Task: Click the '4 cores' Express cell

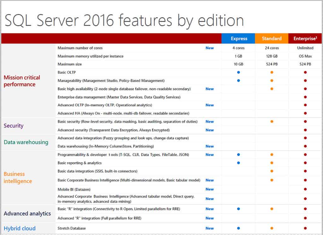Action: pyautogui.click(x=238, y=48)
